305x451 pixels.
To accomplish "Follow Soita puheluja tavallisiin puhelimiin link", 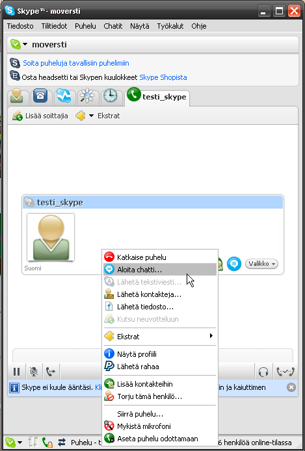I will click(76, 63).
